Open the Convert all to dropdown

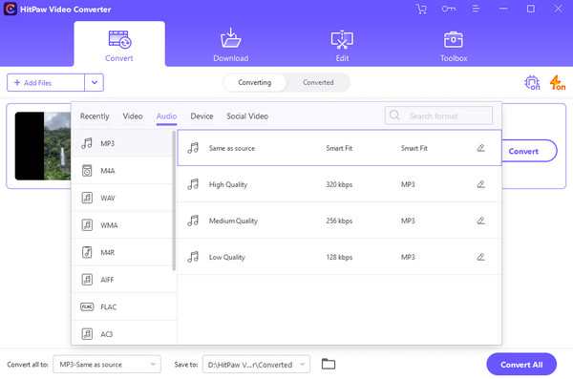click(x=107, y=364)
